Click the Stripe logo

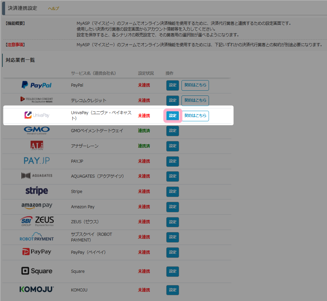(x=37, y=191)
